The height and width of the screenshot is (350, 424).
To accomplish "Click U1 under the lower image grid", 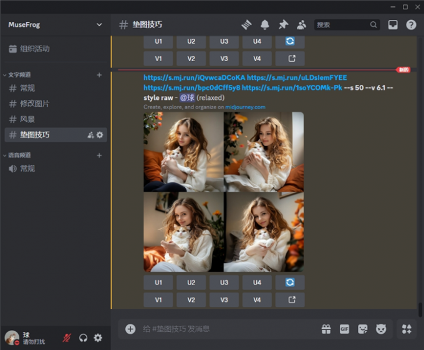I will click(x=158, y=283).
